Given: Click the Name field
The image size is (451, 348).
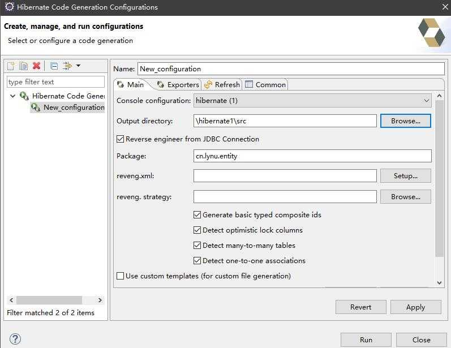Looking at the screenshot, I should tap(291, 69).
